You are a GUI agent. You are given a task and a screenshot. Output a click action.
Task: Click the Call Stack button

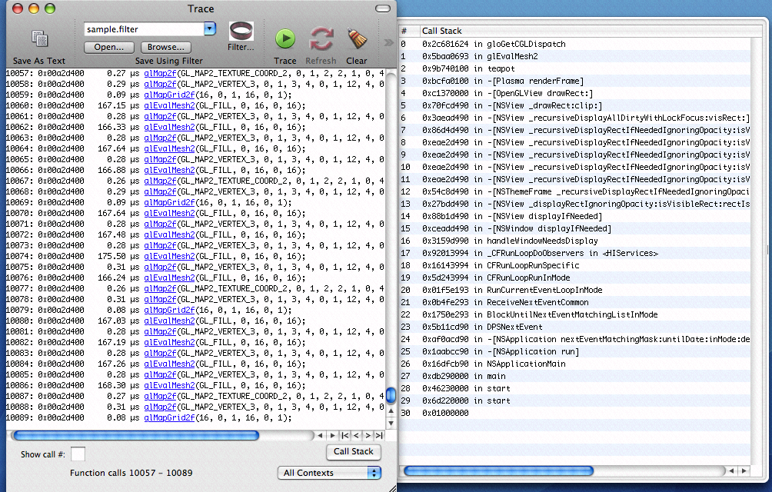point(354,452)
